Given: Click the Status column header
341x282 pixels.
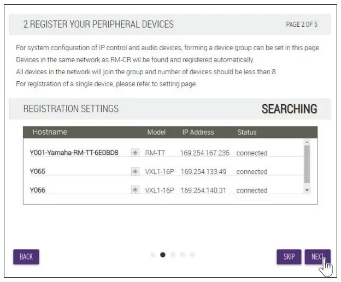Looking at the screenshot, I should tap(246, 132).
